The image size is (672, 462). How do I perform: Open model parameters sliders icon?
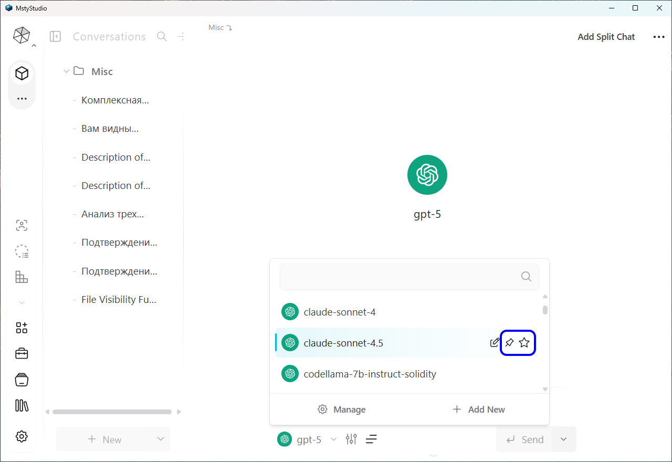click(351, 439)
